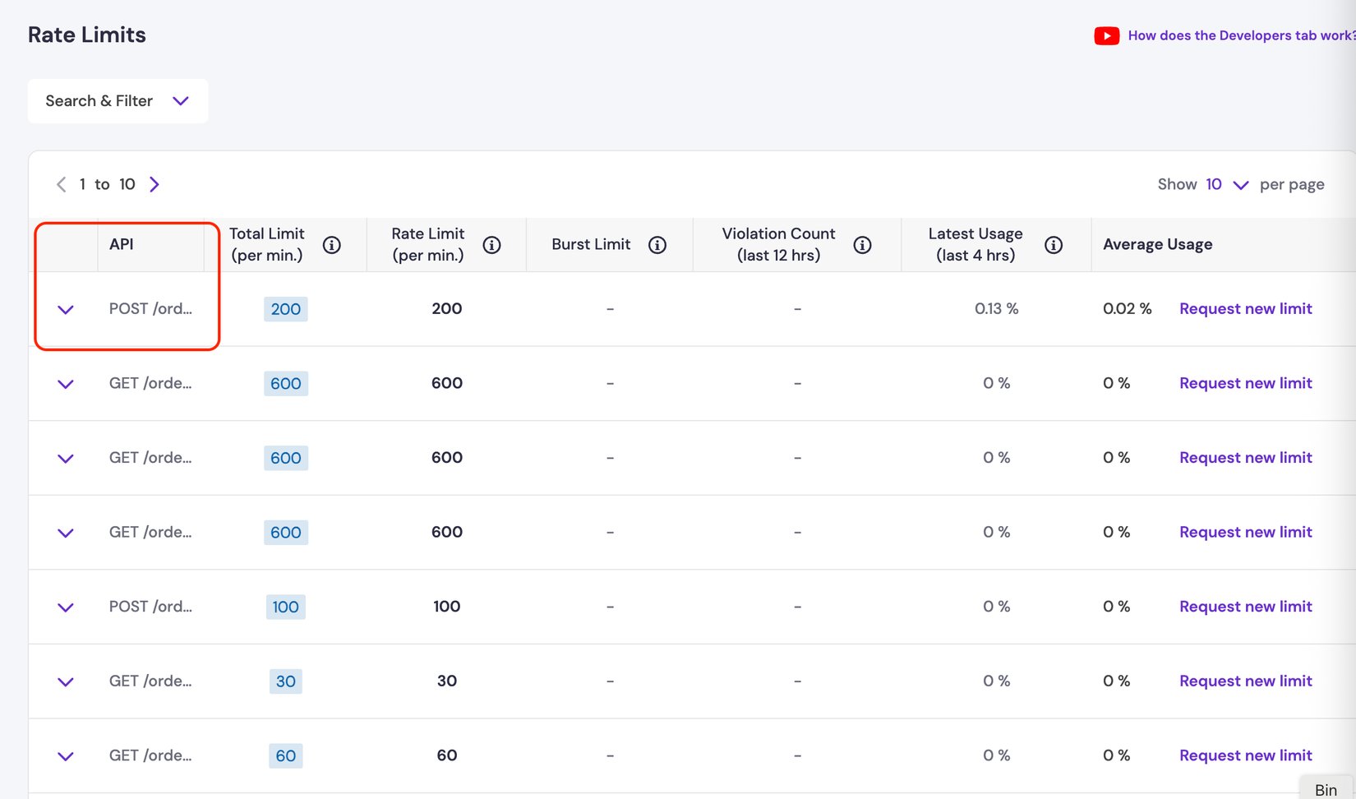
Task: Open How does the Developers tab work link
Action: [1241, 35]
